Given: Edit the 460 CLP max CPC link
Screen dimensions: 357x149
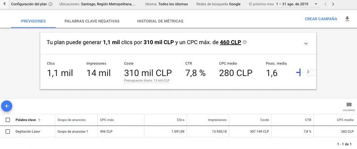Looking at the screenshot, I should (x=230, y=42).
